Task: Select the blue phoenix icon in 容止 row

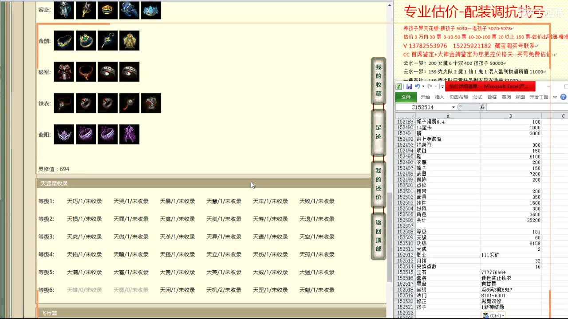Action: (x=129, y=10)
